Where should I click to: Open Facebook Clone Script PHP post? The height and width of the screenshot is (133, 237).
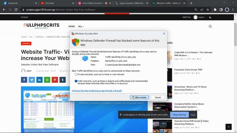pyautogui.click(x=188, y=70)
